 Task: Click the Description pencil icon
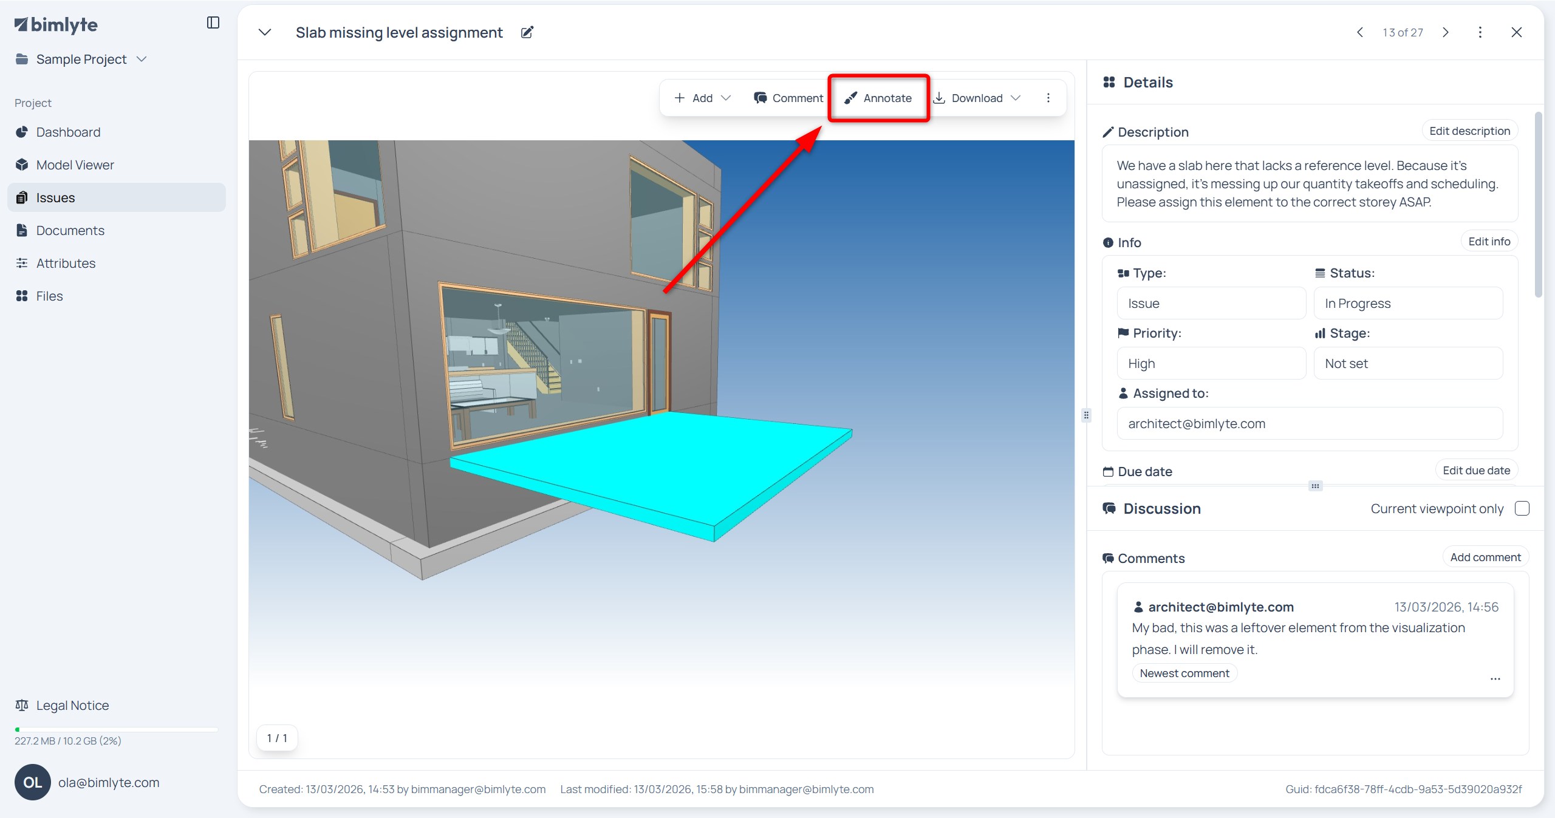pos(1109,132)
